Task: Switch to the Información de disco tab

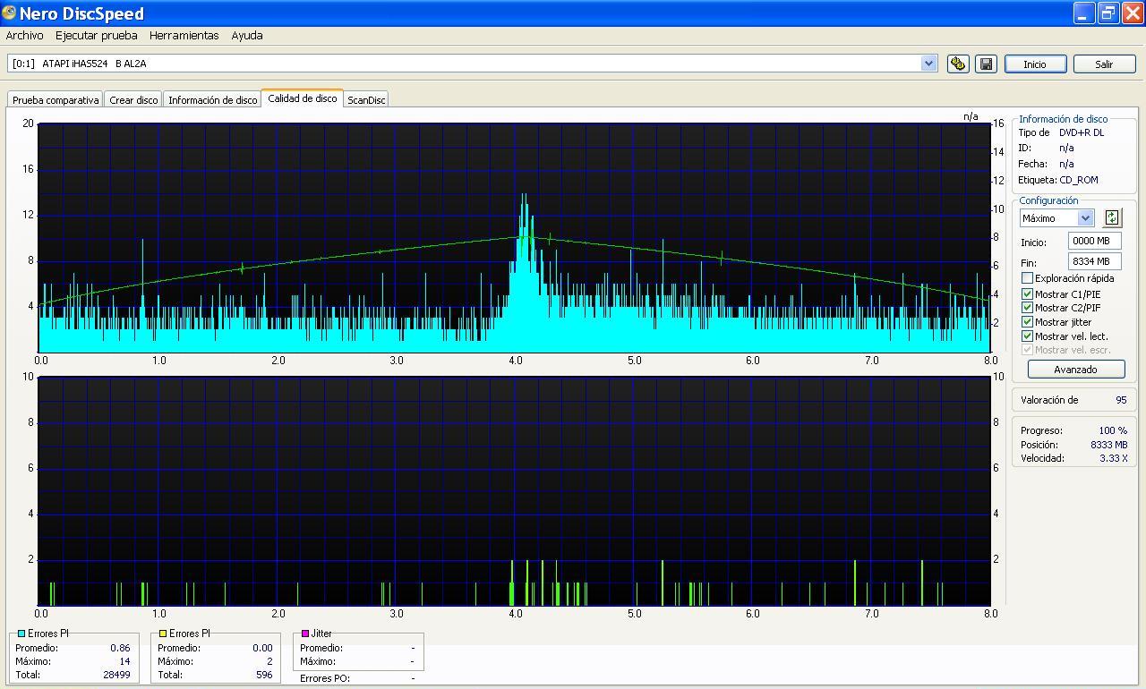Action: [x=212, y=100]
